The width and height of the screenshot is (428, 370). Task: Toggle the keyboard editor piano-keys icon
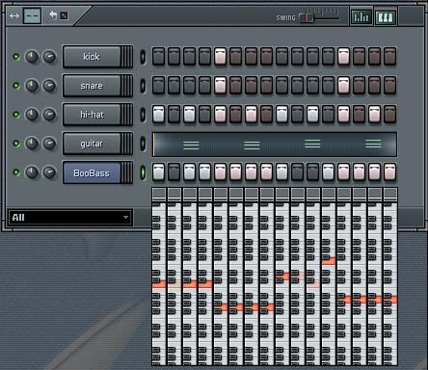pos(386,16)
